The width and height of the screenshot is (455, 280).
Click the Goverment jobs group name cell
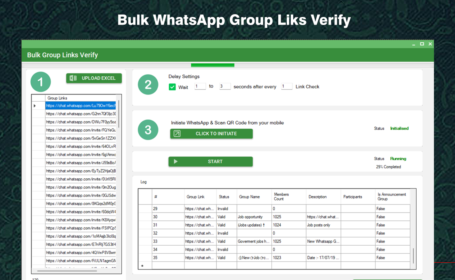click(x=254, y=241)
